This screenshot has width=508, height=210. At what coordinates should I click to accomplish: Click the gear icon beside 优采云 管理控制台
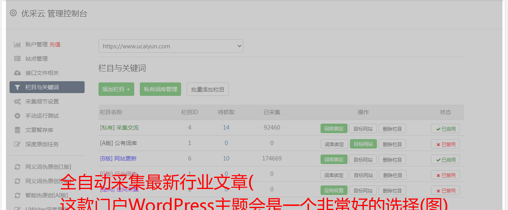(x=13, y=13)
